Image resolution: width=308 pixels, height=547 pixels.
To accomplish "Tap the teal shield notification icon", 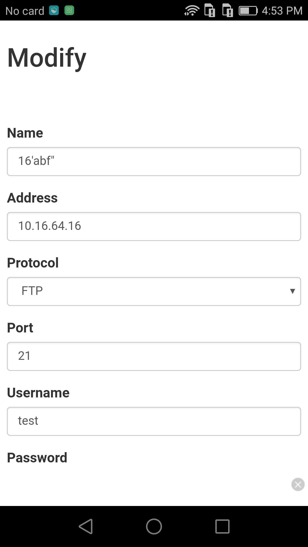I will point(54,11).
